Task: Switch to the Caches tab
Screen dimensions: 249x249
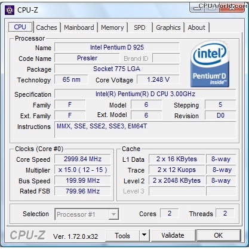Action: (x=47, y=27)
